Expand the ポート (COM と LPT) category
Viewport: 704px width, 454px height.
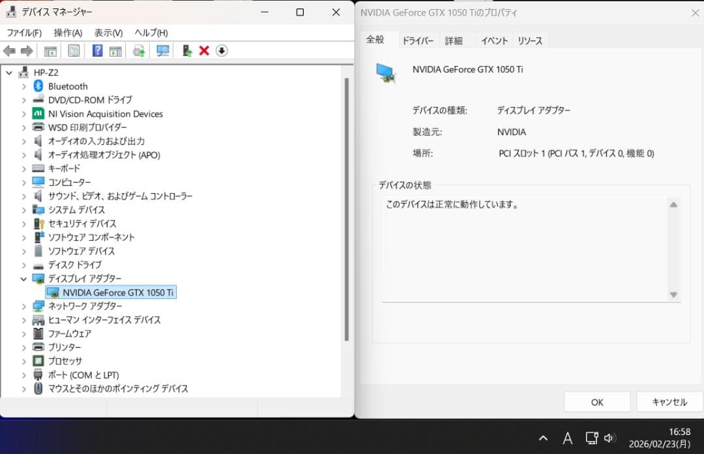[x=24, y=375]
